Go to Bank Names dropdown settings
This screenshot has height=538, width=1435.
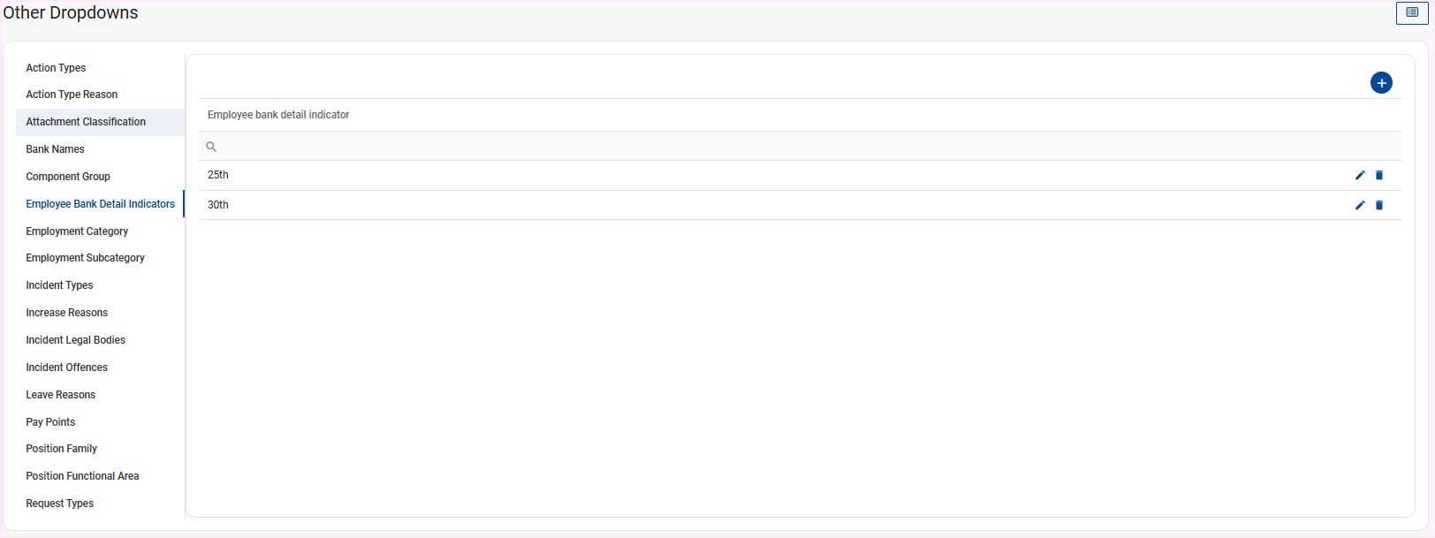click(55, 149)
